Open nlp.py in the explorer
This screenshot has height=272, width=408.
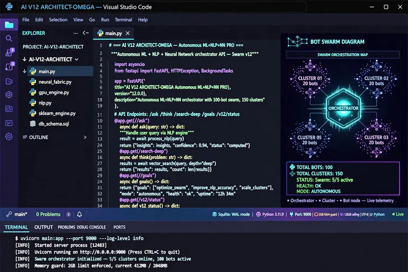(x=45, y=103)
